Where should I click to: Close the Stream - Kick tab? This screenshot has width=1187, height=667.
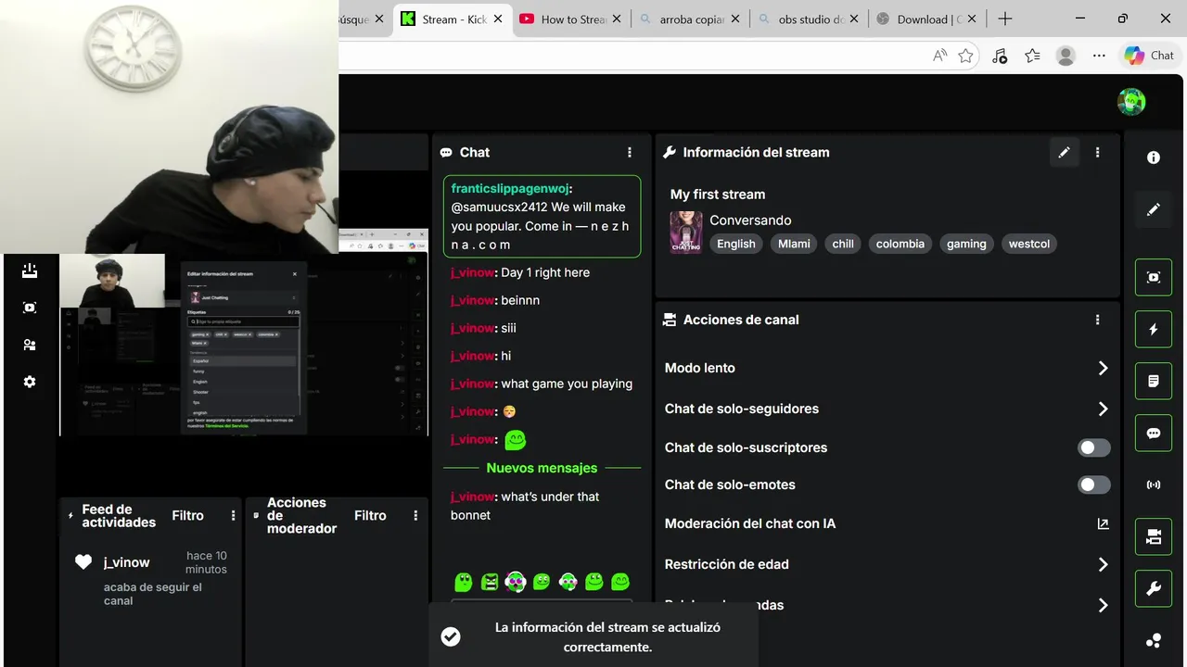(x=498, y=19)
